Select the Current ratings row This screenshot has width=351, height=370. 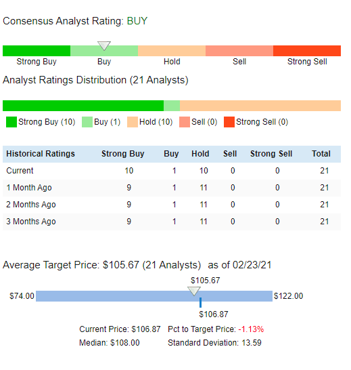pos(172,171)
